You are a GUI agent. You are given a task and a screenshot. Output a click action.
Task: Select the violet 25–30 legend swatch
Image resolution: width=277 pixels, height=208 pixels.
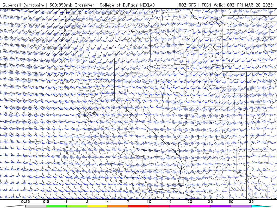(x=221, y=206)
